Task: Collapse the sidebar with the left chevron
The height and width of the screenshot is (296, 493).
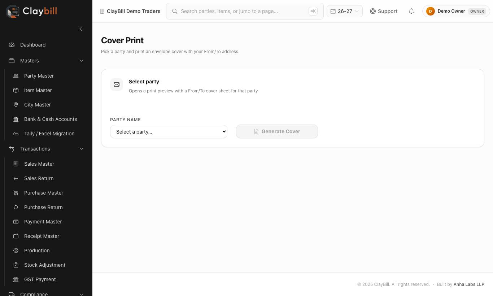Action: tap(81, 29)
